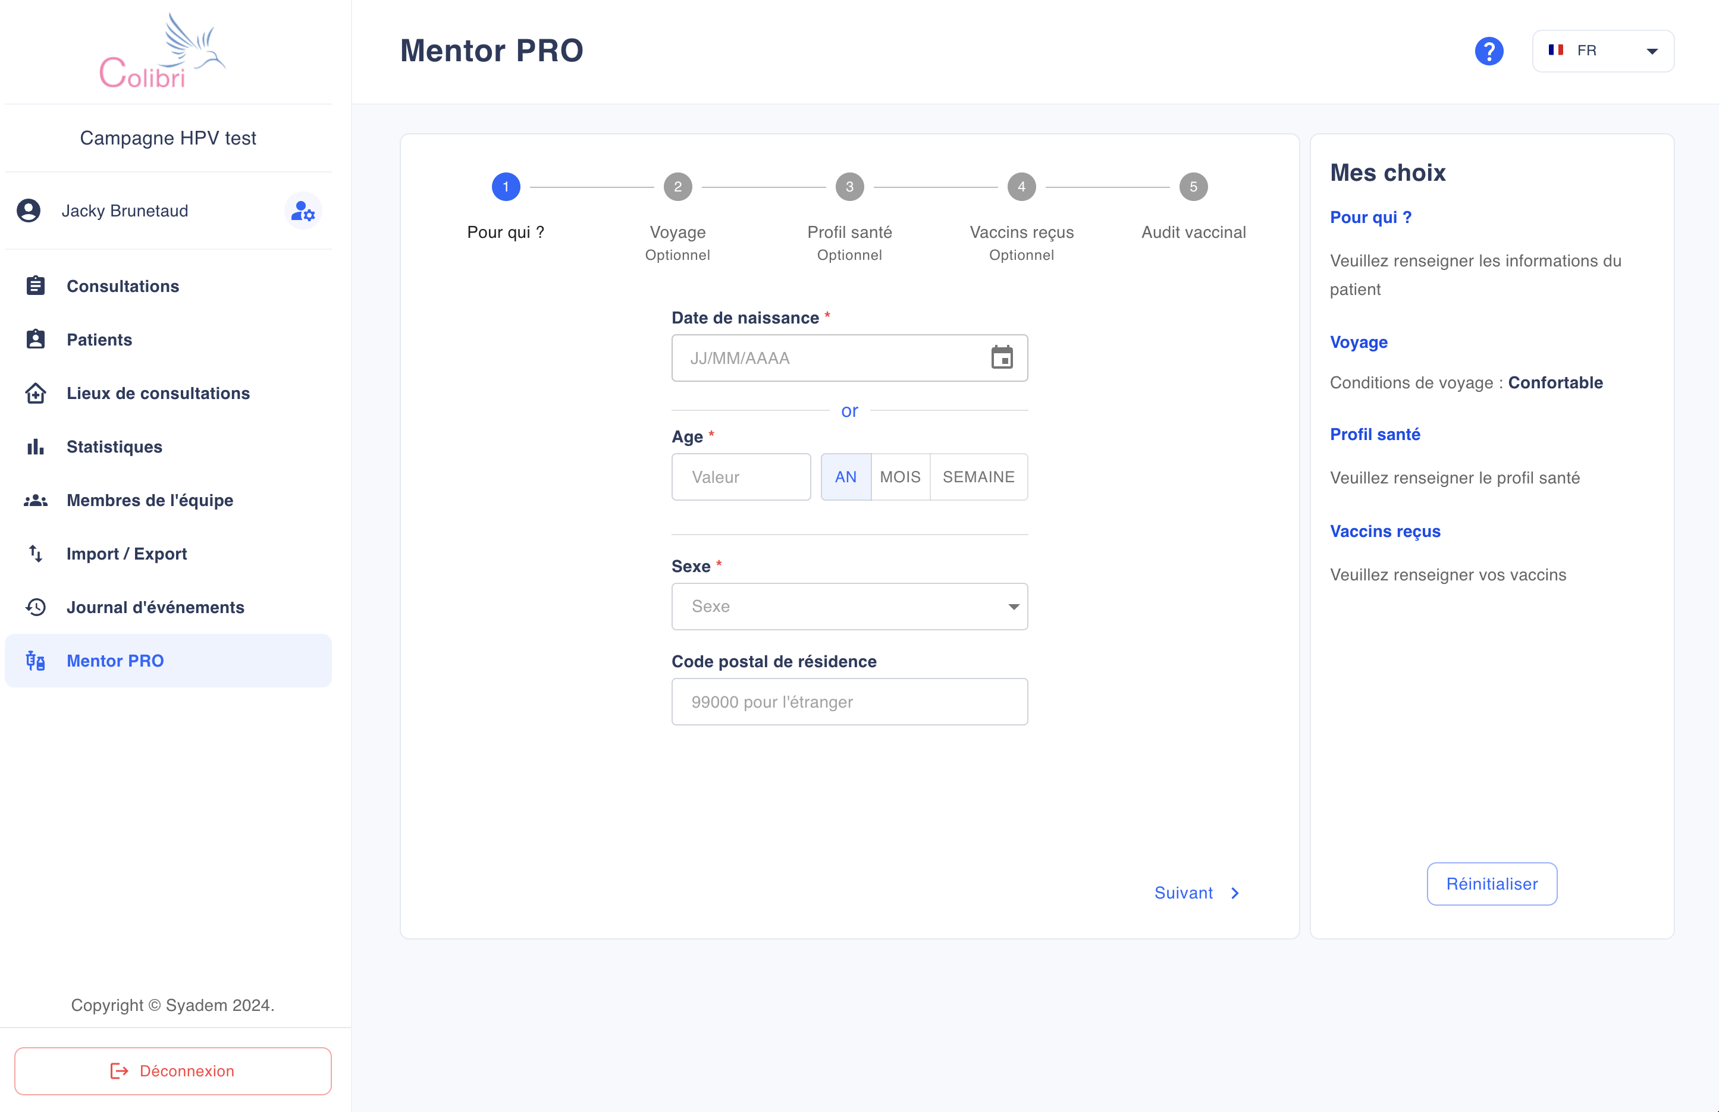
Task: Click the Réinitialiser button
Action: pos(1492,883)
